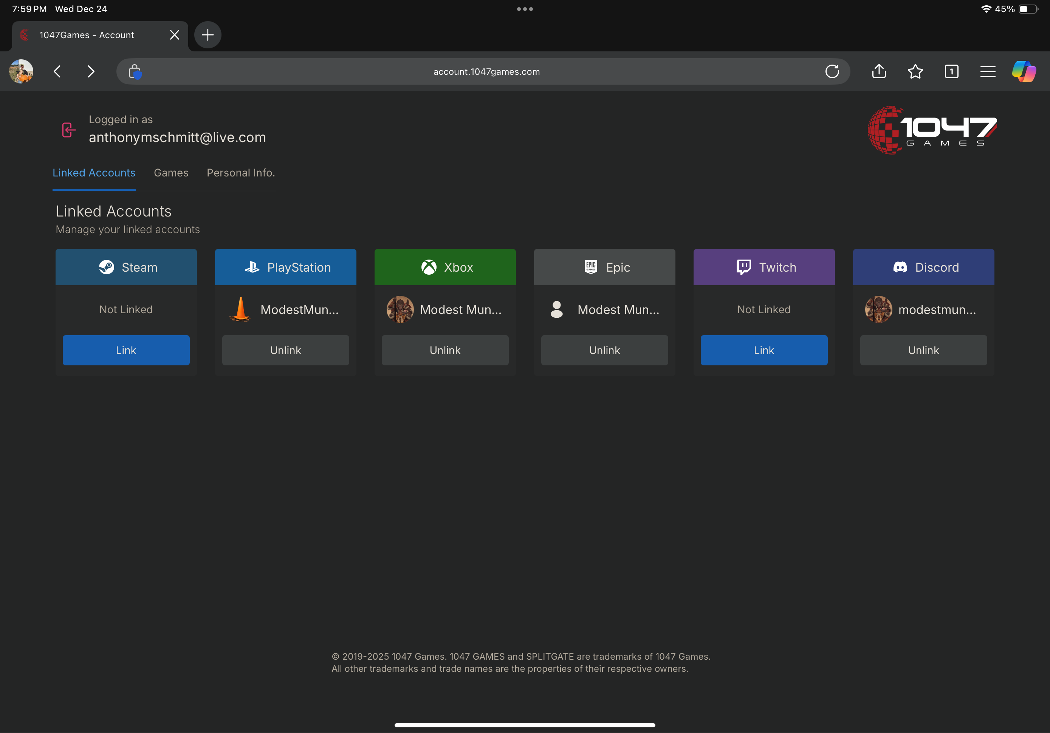Click the Epic account placeholder avatar
This screenshot has height=733, width=1050.
point(556,309)
